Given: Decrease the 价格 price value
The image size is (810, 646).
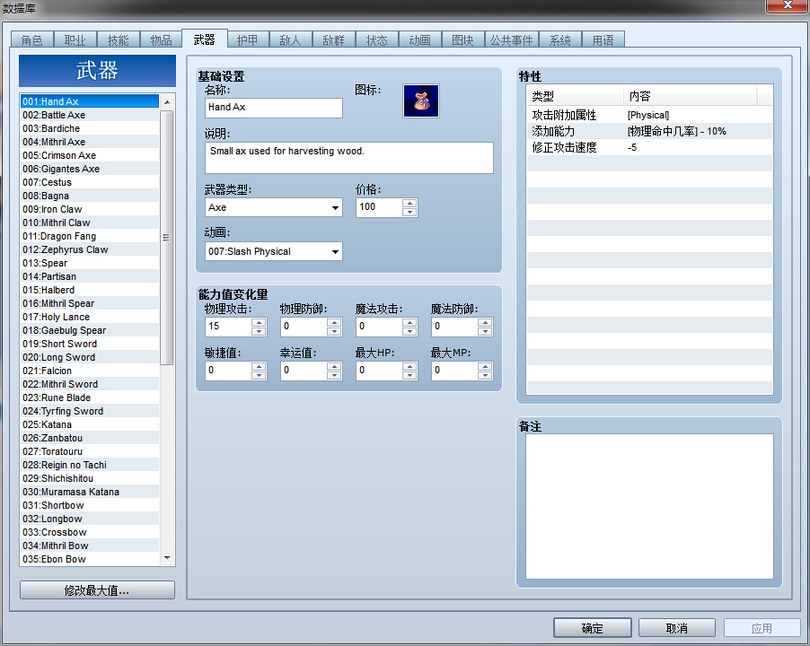Looking at the screenshot, I should 409,212.
